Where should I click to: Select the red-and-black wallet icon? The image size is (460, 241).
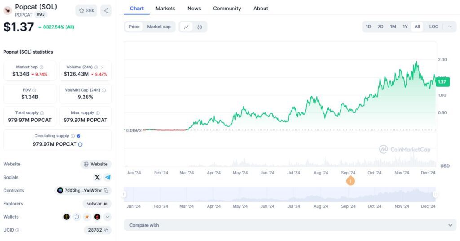coord(97,217)
